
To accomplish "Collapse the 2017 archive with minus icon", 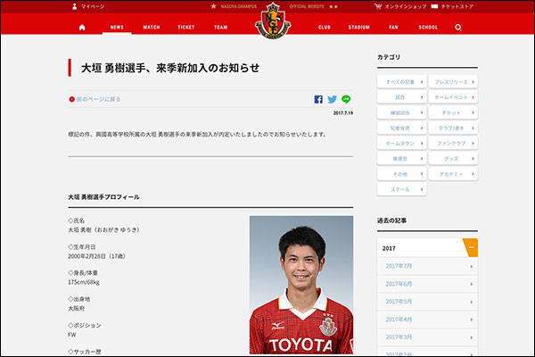I will click(x=471, y=248).
